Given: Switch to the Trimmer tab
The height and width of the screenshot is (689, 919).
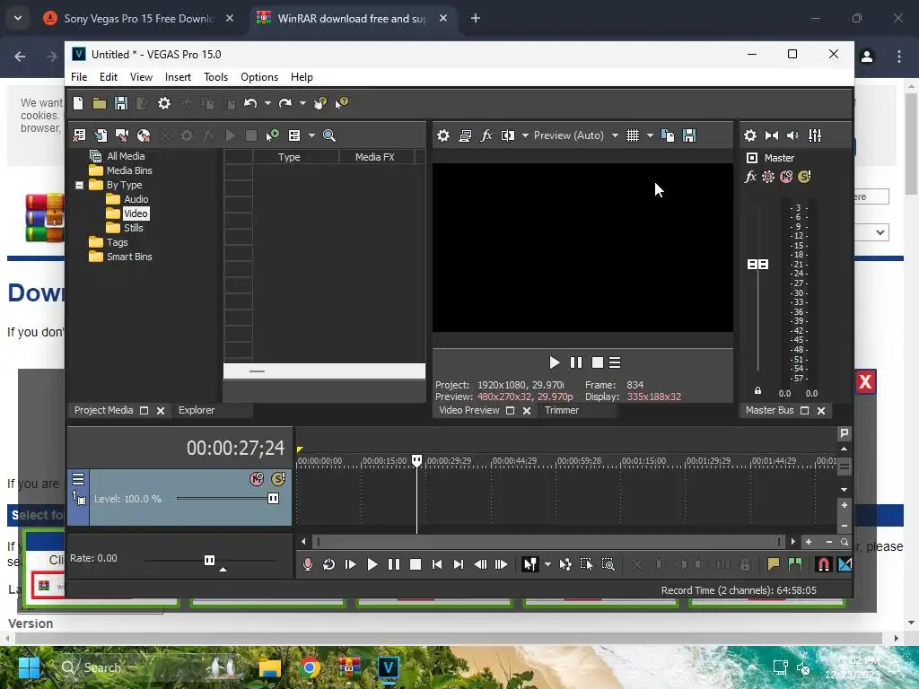Looking at the screenshot, I should [562, 410].
